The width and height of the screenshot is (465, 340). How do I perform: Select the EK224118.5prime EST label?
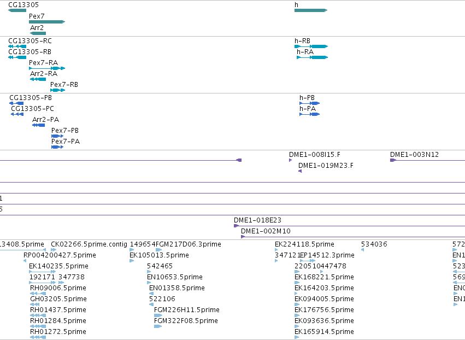pos(304,244)
